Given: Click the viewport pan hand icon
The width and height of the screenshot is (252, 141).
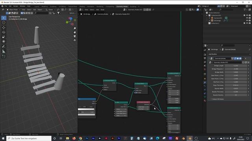Looking at the screenshot, I should point(75,32).
